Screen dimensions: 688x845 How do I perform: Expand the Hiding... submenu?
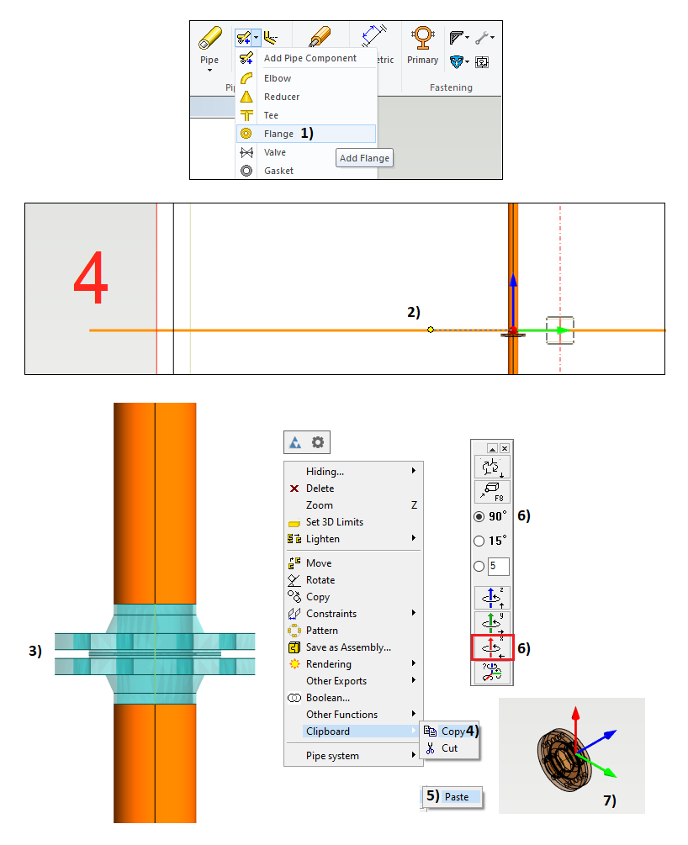(353, 472)
